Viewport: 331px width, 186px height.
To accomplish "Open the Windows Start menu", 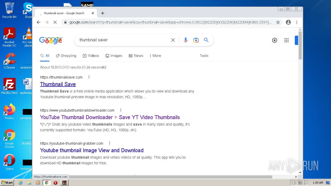I will pos(7,183).
